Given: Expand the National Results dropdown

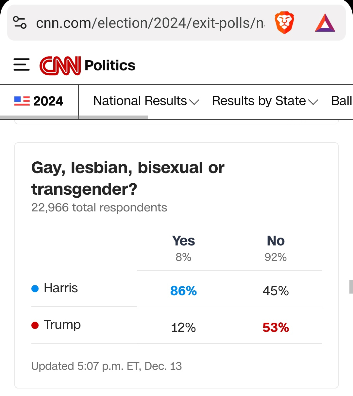Looking at the screenshot, I should pyautogui.click(x=146, y=101).
